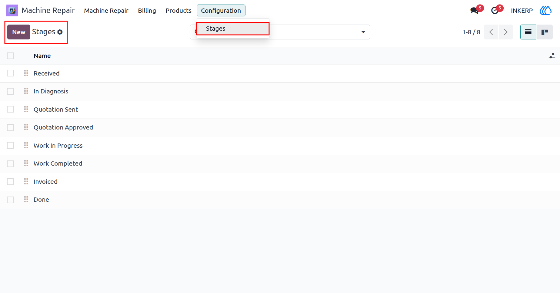Image resolution: width=560 pixels, height=293 pixels.
Task: Click drag handle for In Diagnosis row
Action: click(x=26, y=91)
